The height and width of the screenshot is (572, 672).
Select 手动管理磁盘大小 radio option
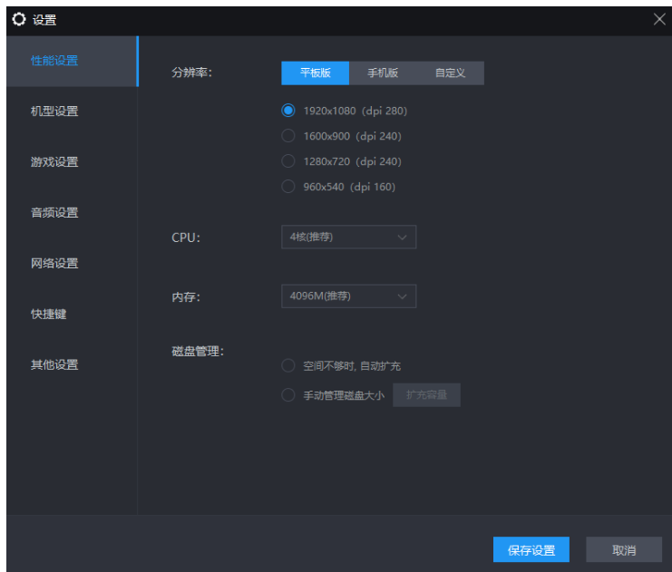(x=288, y=395)
